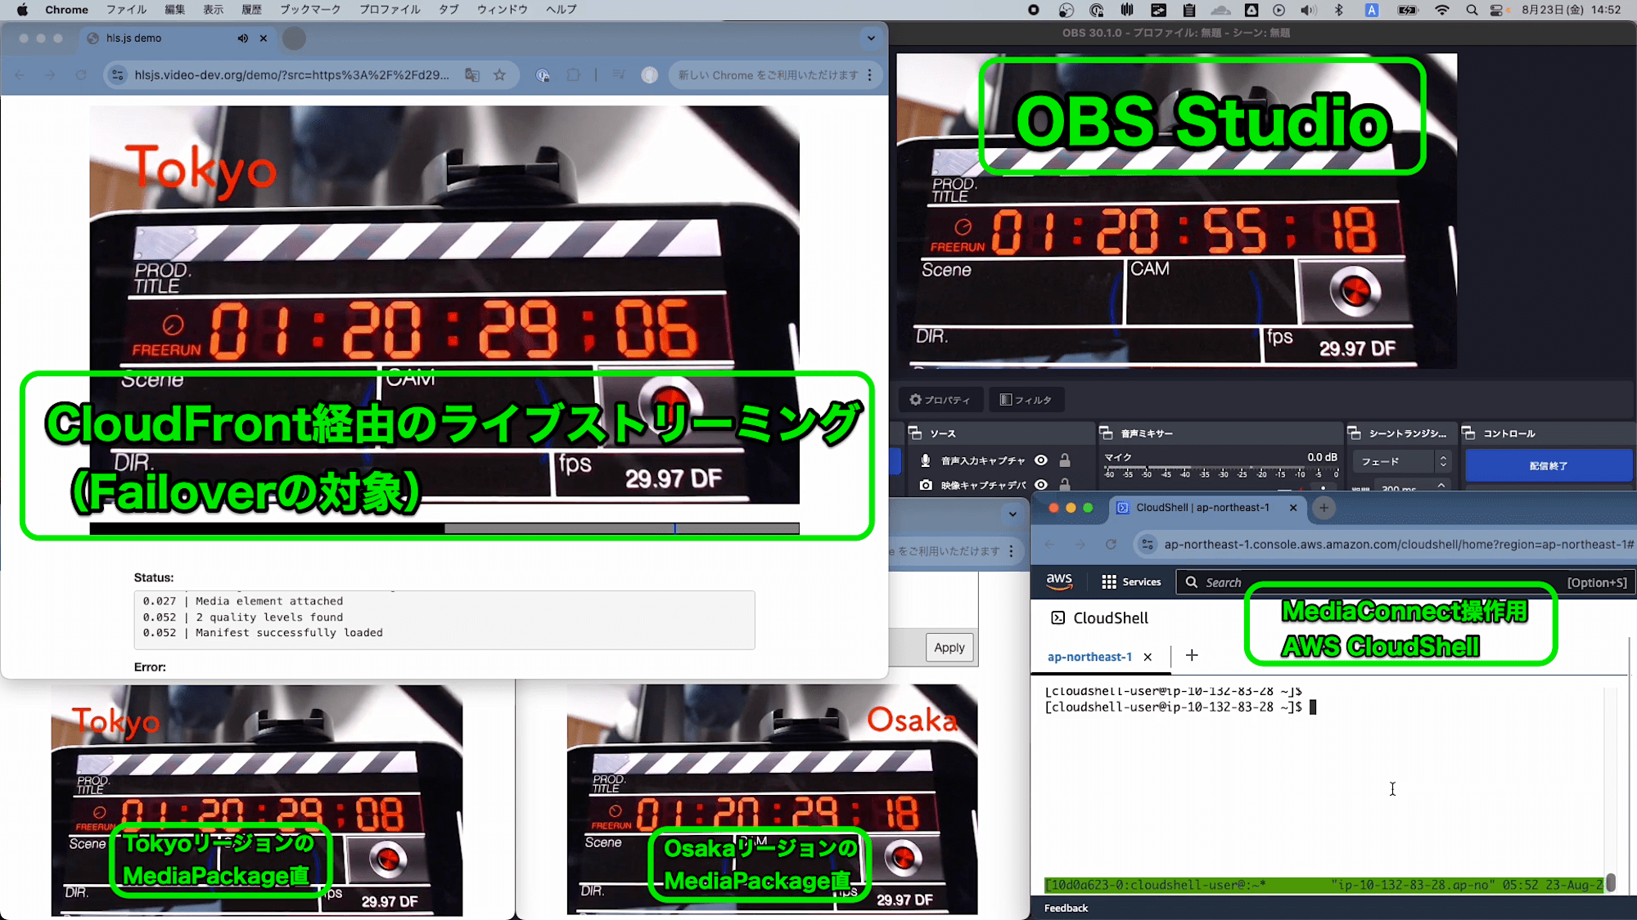
Task: Click the Scene Transitions dock icon in OBS
Action: coord(1355,433)
